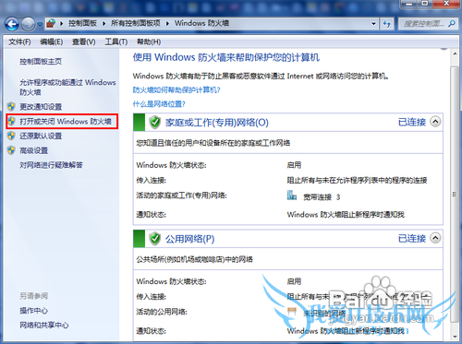Click green shield icon of 家庭或工作(专用)网络
This screenshot has width=462, height=344.
pyautogui.click(x=155, y=123)
